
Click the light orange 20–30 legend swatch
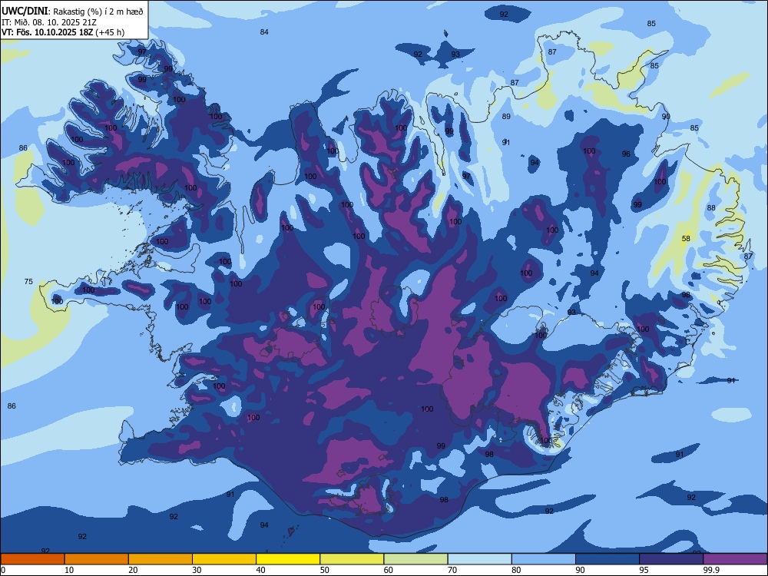pos(161,559)
